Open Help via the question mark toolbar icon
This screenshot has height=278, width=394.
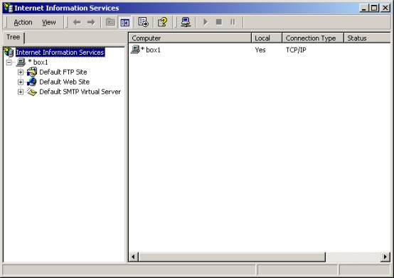(162, 22)
